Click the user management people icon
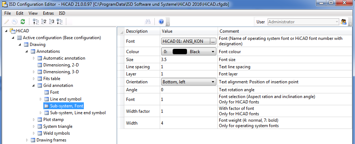The height and width of the screenshot is (144, 355). click(344, 22)
